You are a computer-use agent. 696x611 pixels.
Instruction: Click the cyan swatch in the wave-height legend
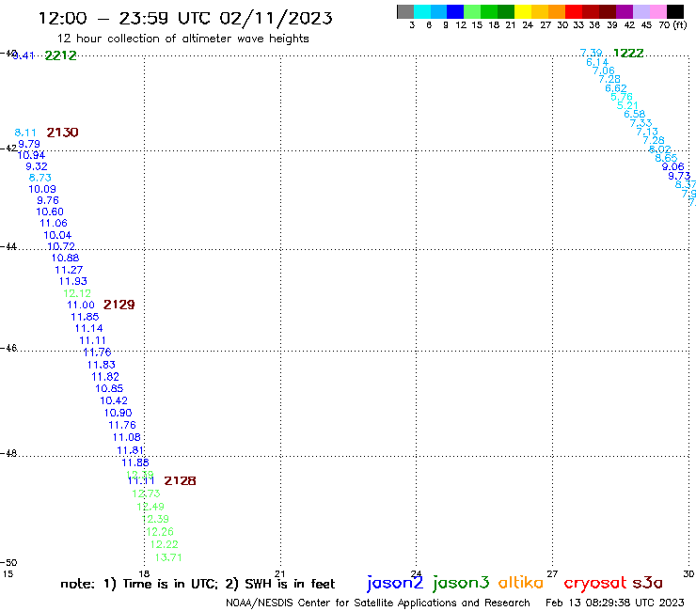(422, 11)
